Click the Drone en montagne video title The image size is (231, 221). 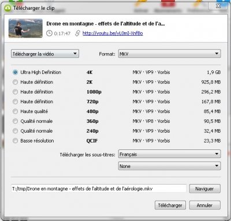[x=106, y=24]
